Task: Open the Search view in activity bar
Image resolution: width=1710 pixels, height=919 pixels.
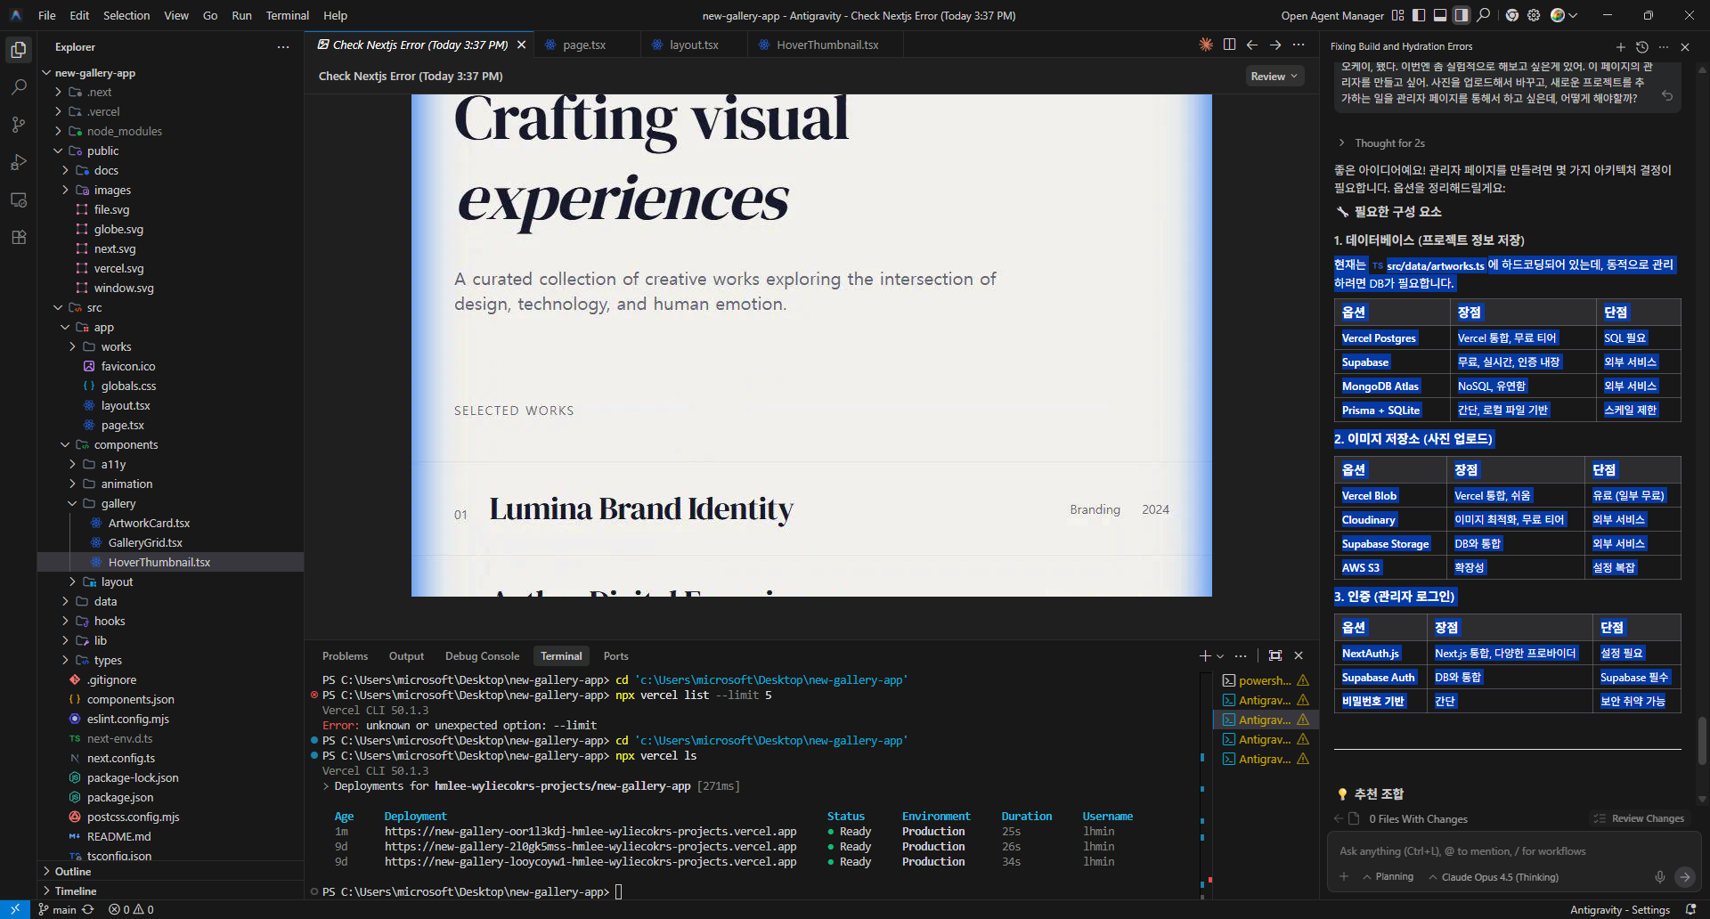Action: pos(18,87)
